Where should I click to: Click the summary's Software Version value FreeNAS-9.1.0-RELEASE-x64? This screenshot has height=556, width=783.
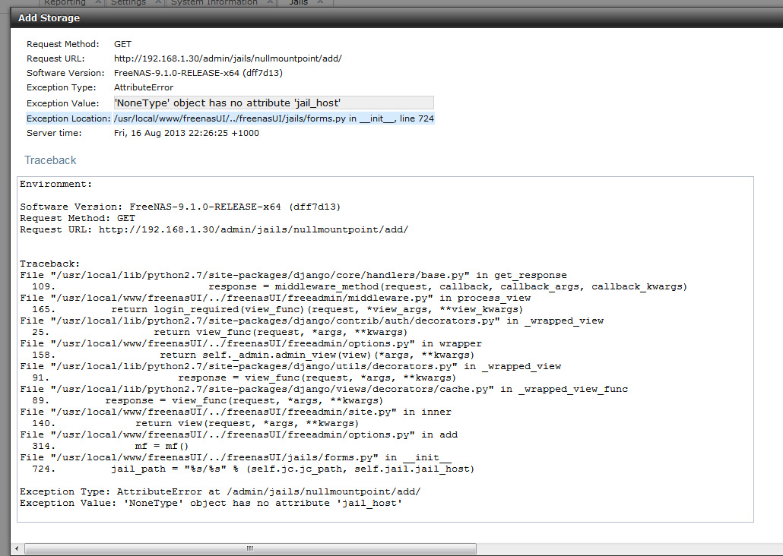198,73
